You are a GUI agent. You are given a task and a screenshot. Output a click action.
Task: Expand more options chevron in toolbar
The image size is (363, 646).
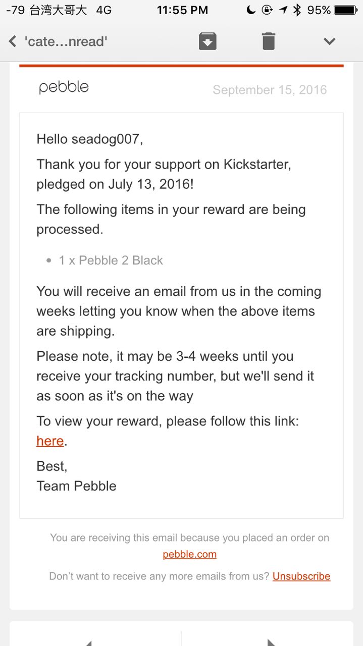coord(329,41)
